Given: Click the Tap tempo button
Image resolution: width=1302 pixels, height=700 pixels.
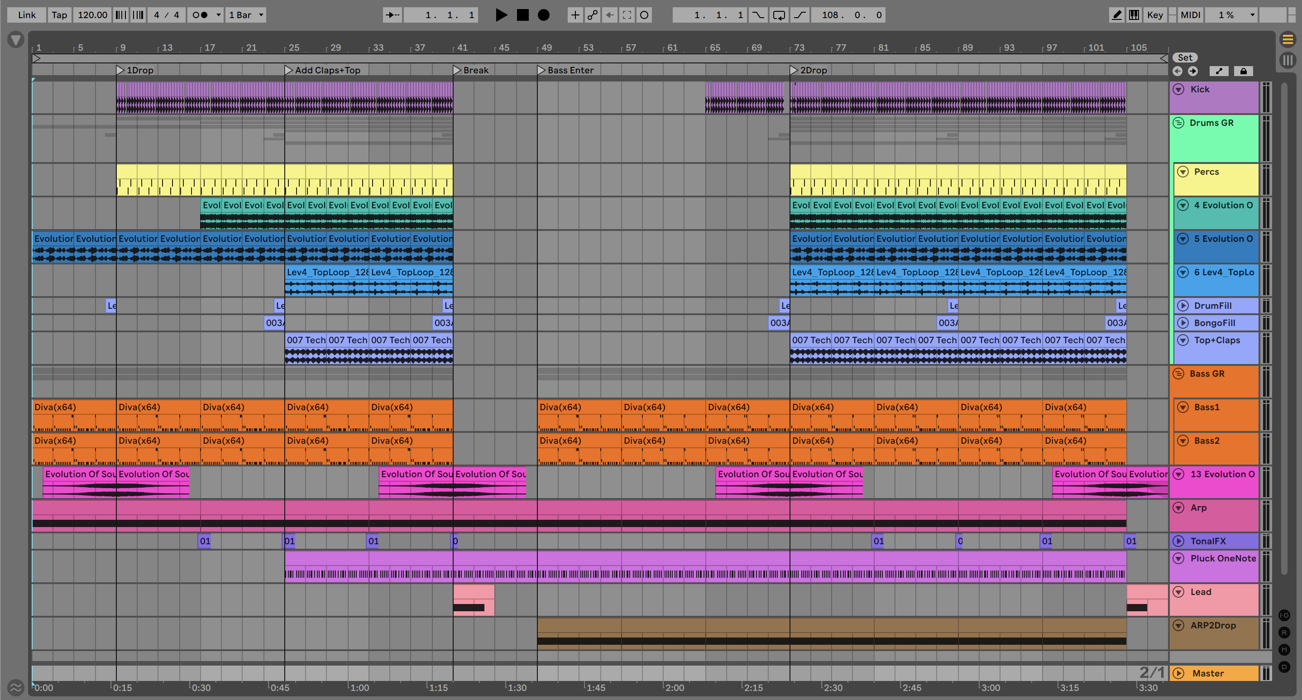Looking at the screenshot, I should pyautogui.click(x=59, y=14).
